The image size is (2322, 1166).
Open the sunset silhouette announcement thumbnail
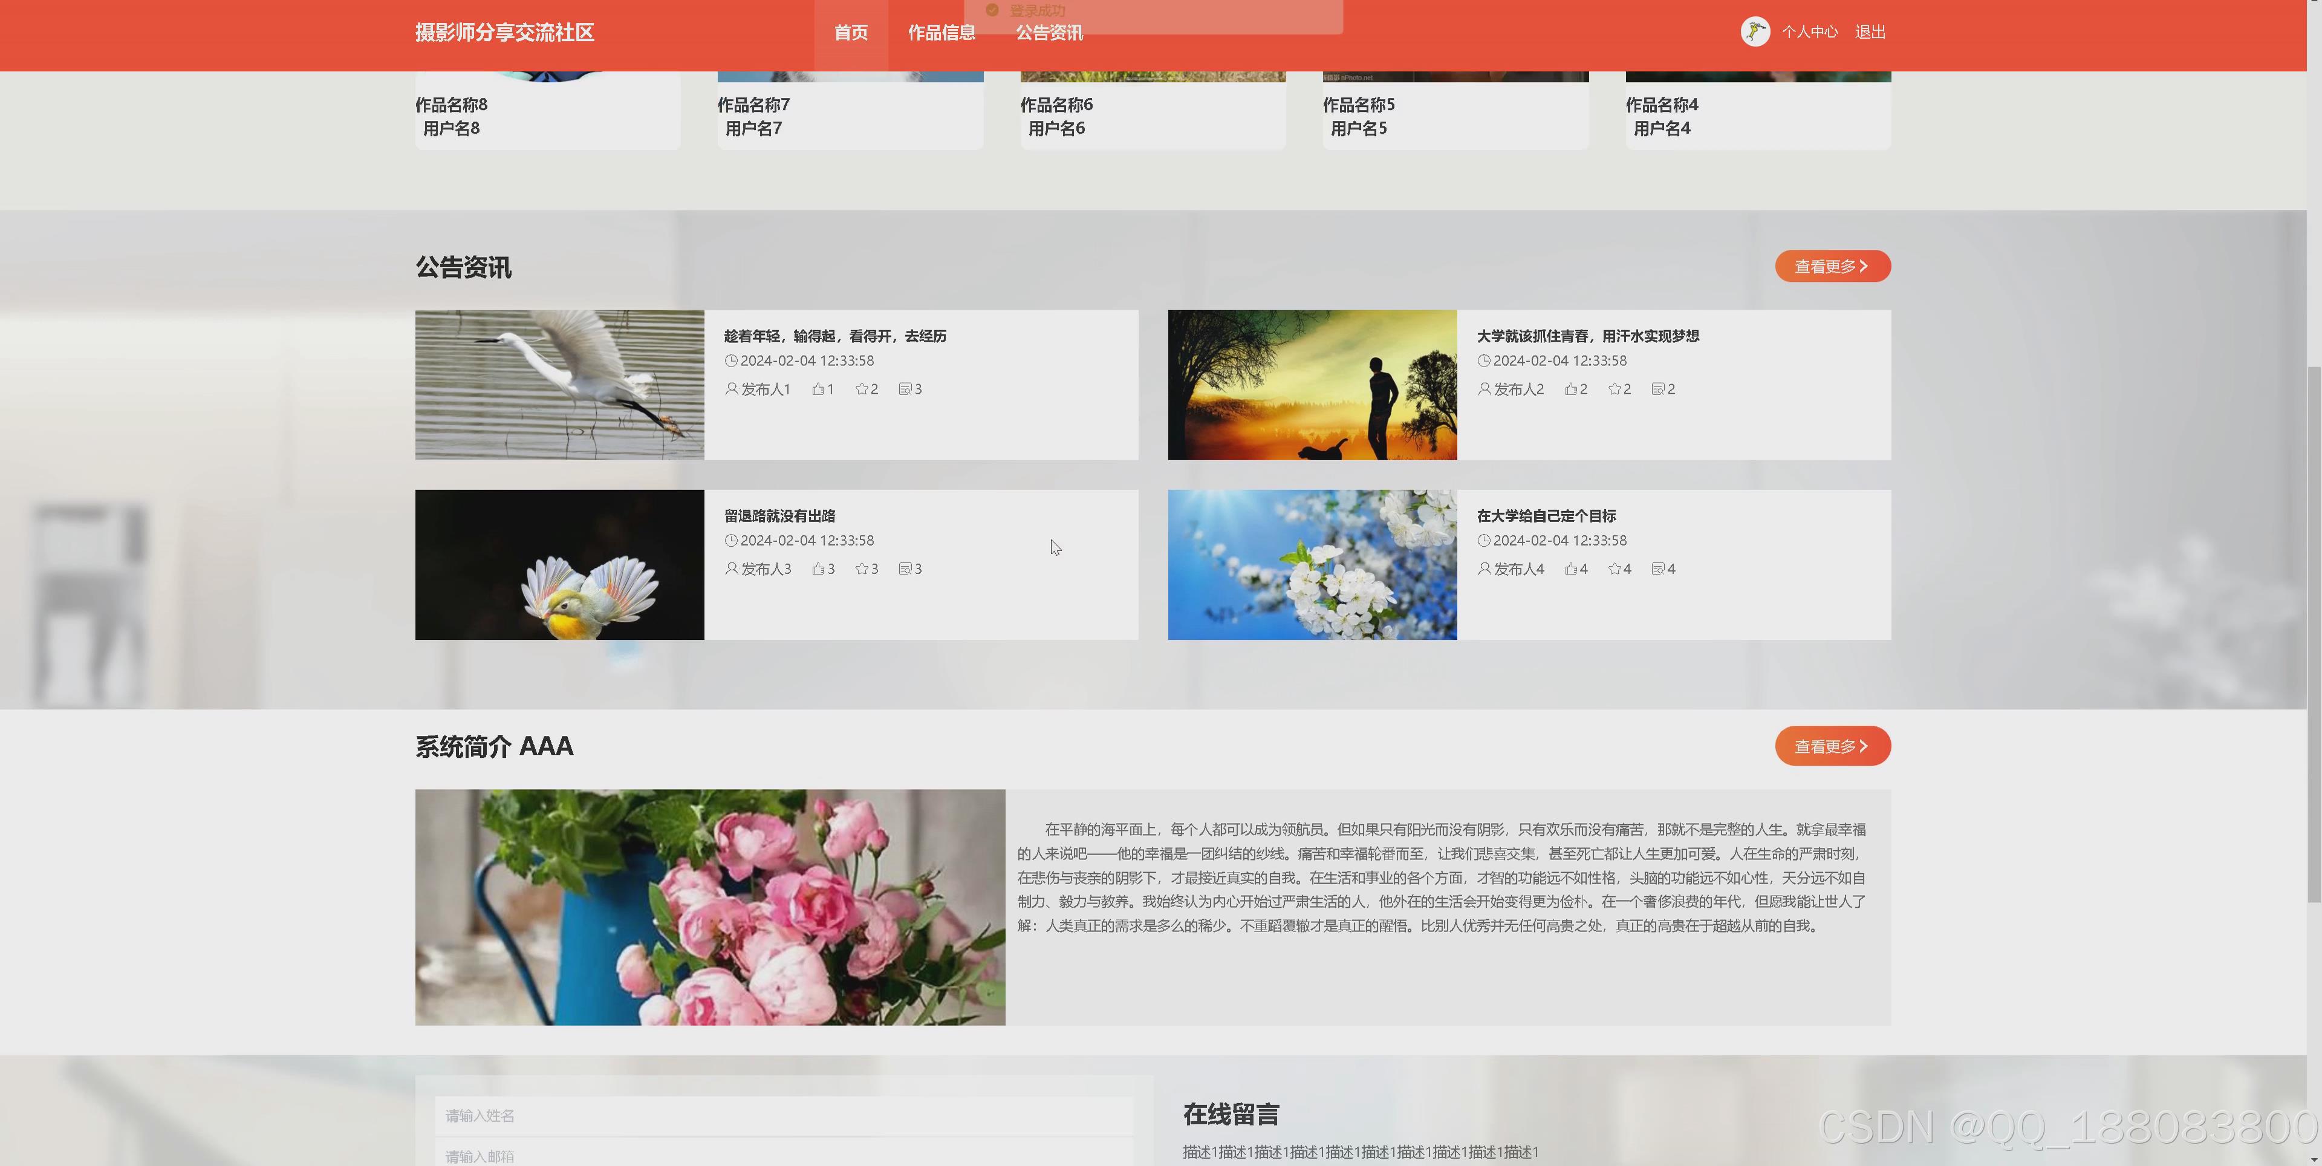[1312, 385]
